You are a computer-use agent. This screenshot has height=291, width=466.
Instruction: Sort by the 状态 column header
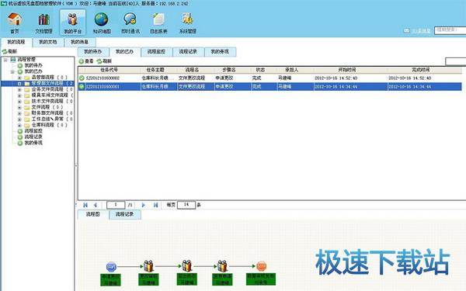coord(260,70)
